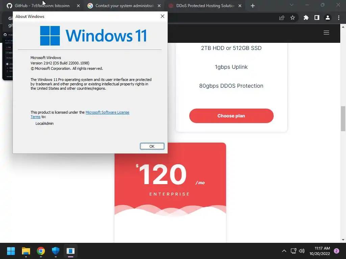Click the scrollbar up arrow

[343, 27]
